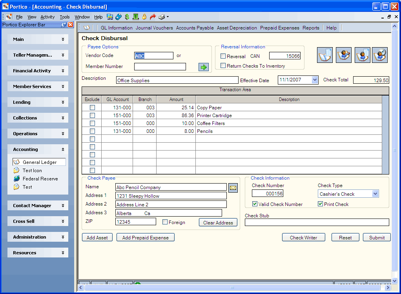
Task: Open Test Icon in the Accounting section
Action: (27, 170)
